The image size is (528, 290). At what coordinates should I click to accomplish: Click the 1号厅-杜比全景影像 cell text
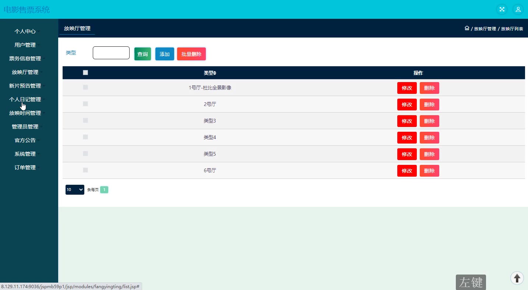click(x=210, y=88)
